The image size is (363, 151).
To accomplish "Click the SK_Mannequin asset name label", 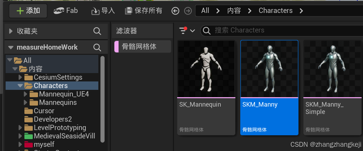I will click(x=200, y=105).
